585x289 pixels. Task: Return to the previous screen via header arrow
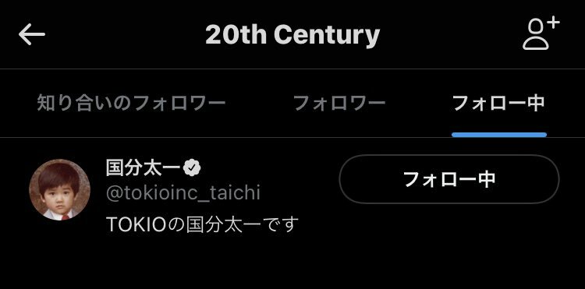tap(32, 34)
